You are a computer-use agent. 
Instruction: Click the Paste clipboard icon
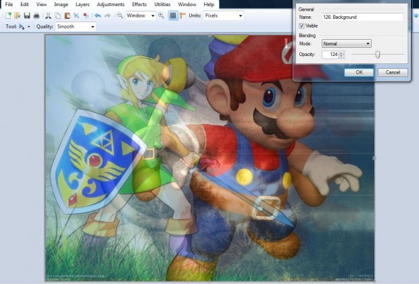click(67, 16)
